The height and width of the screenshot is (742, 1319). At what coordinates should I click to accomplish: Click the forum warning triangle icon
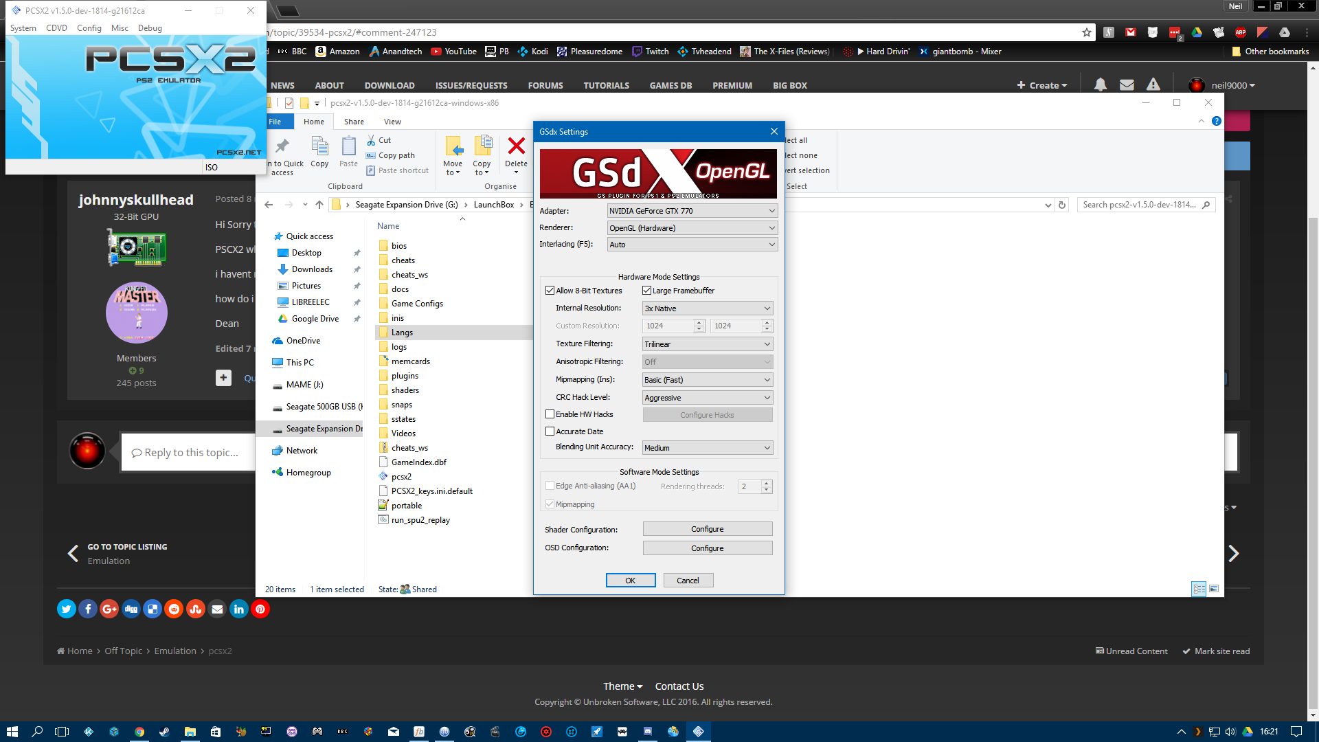click(1153, 85)
